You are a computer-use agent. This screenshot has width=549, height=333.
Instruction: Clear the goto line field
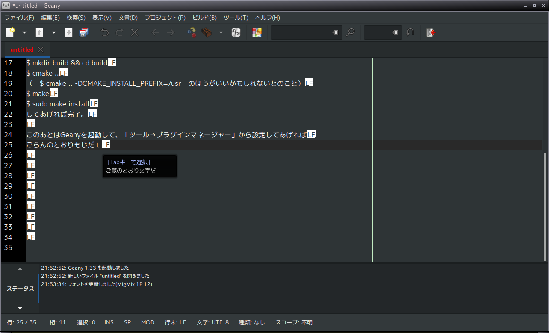pos(396,32)
